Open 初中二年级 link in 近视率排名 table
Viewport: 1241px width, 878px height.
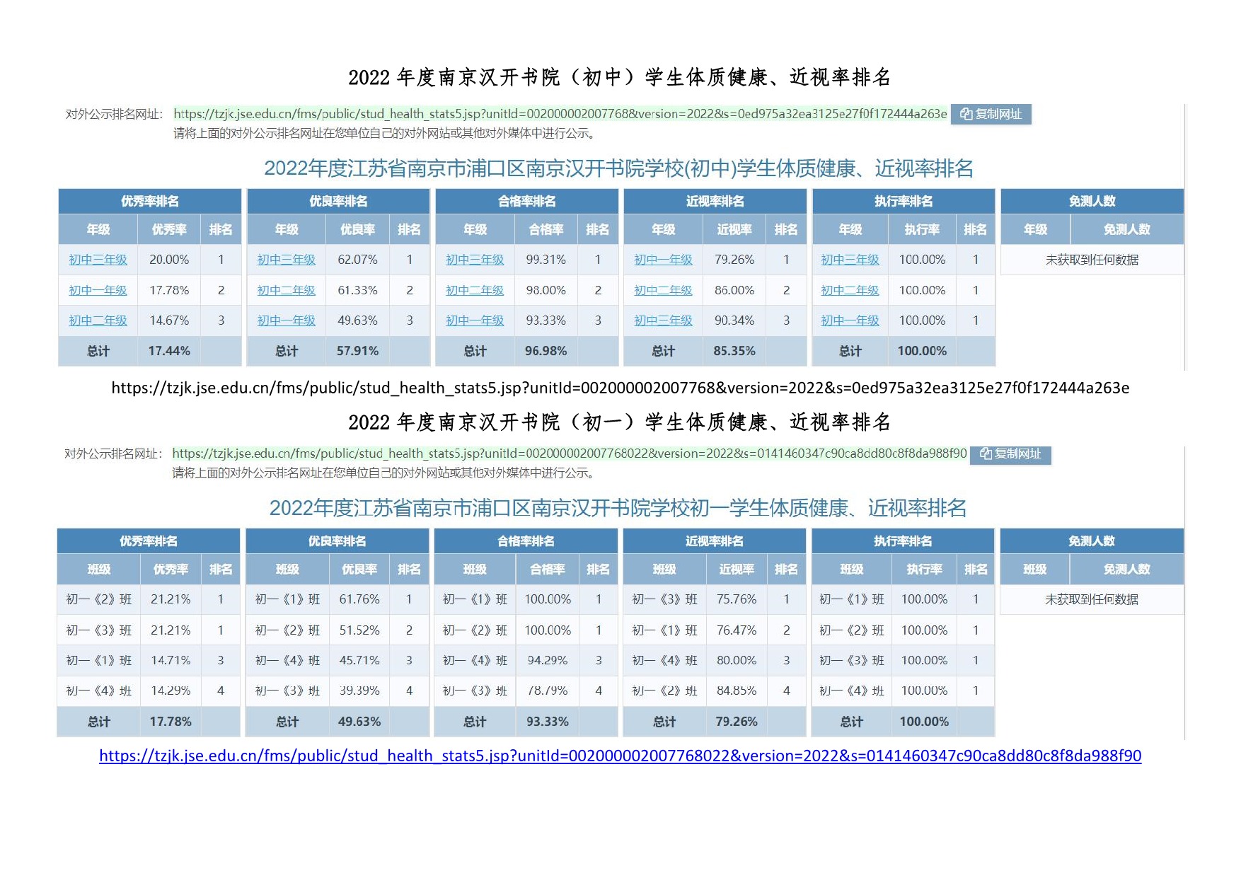coord(664,290)
